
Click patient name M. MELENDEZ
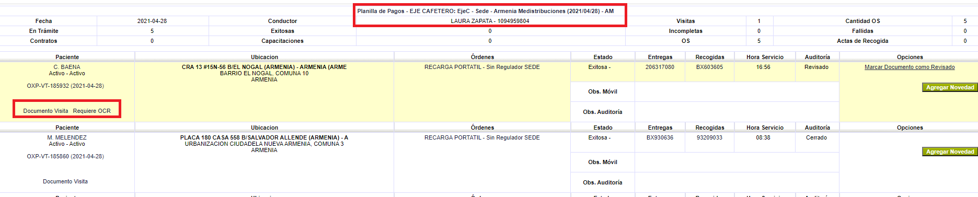[x=67, y=137]
